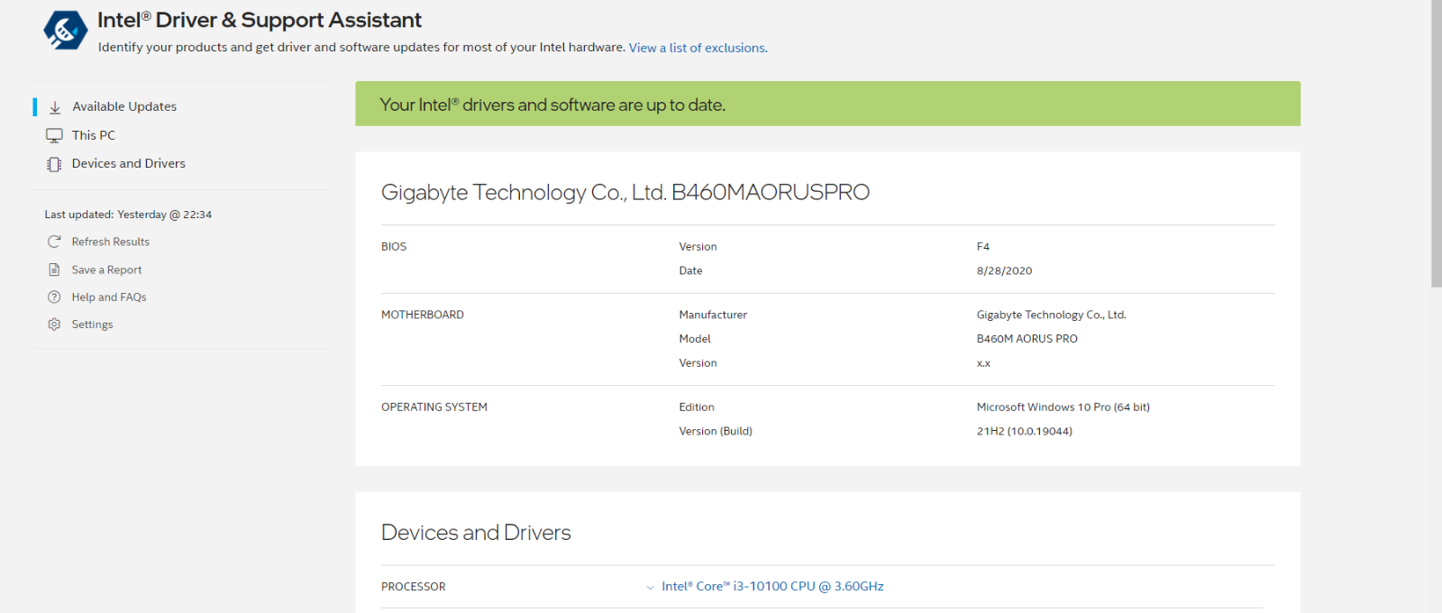Open the Available Updates section
The image size is (1442, 613).
pyautogui.click(x=124, y=106)
